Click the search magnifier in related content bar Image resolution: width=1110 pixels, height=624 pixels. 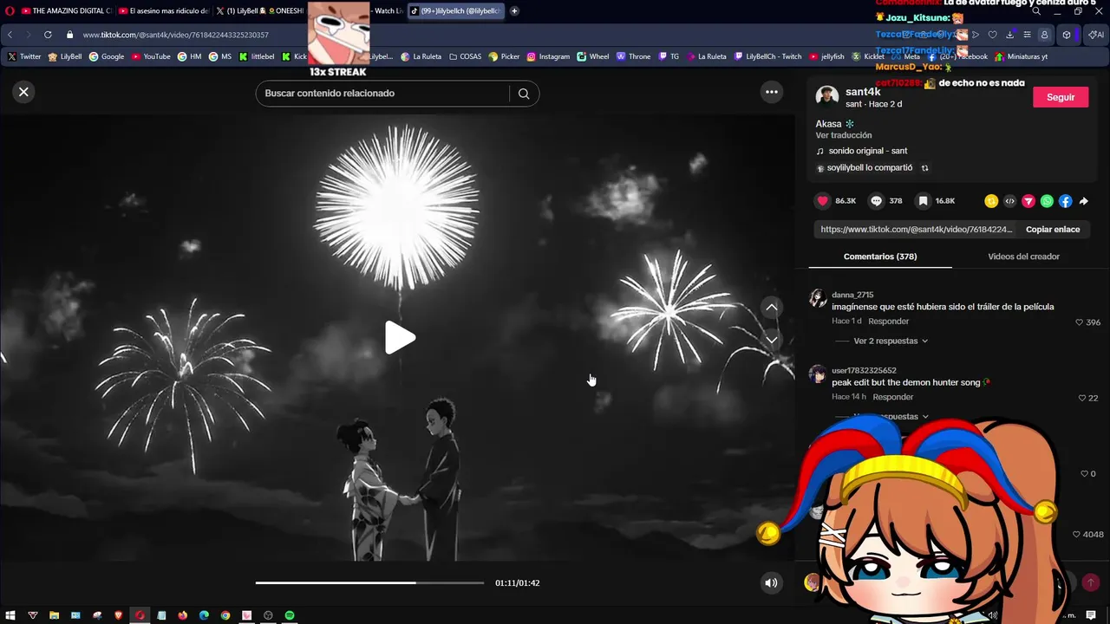(x=524, y=94)
